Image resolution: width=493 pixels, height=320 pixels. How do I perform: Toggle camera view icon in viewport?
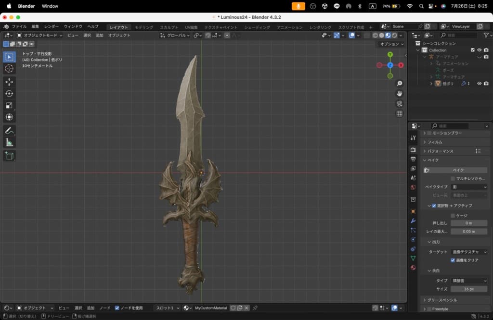pos(399,104)
